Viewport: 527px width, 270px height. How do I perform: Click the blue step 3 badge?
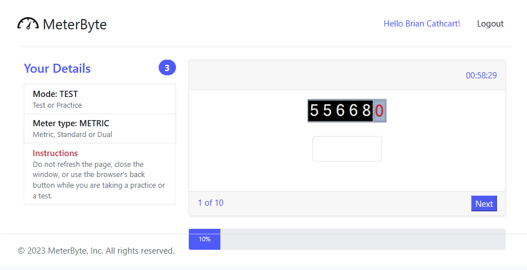click(x=167, y=68)
